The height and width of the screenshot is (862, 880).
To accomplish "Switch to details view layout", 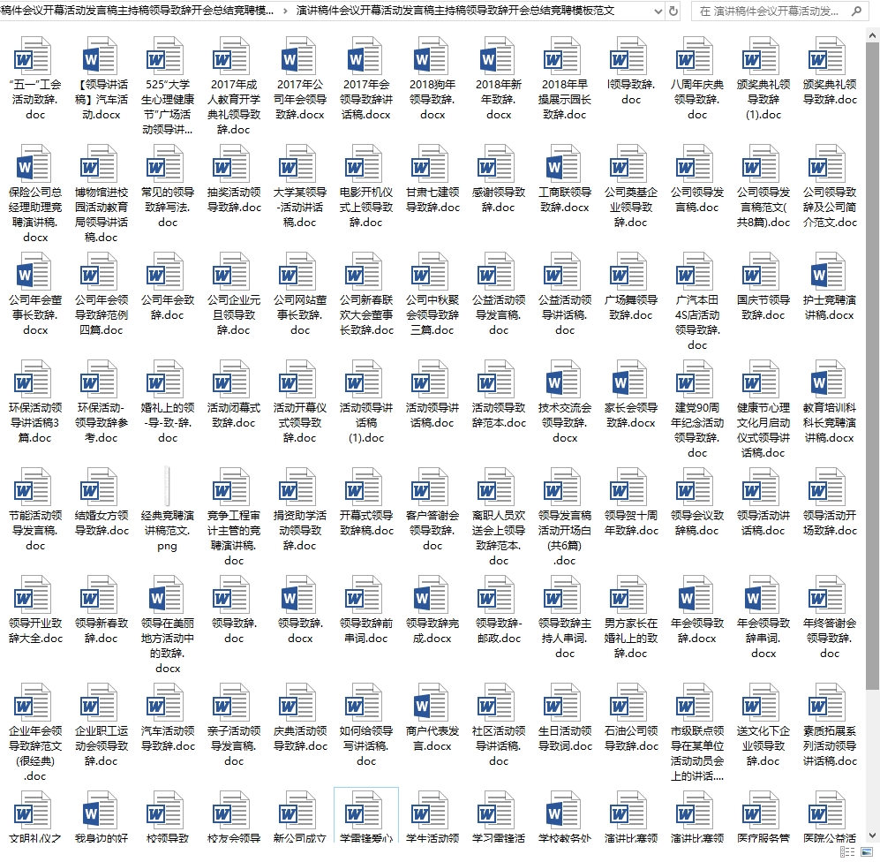I will tap(846, 852).
